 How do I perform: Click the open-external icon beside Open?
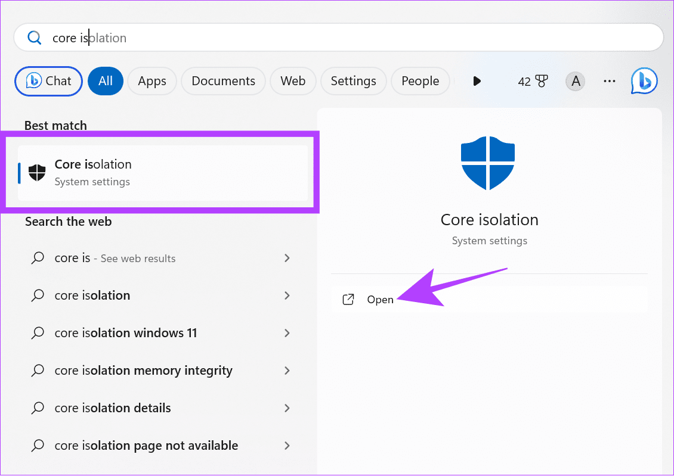pyautogui.click(x=348, y=300)
